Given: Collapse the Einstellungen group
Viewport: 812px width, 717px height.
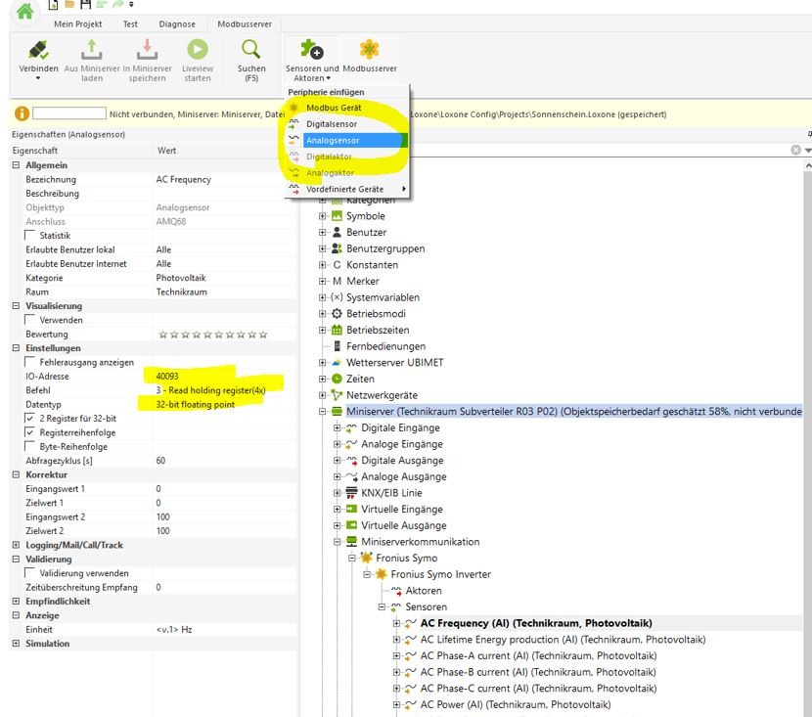Looking at the screenshot, I should tap(16, 348).
